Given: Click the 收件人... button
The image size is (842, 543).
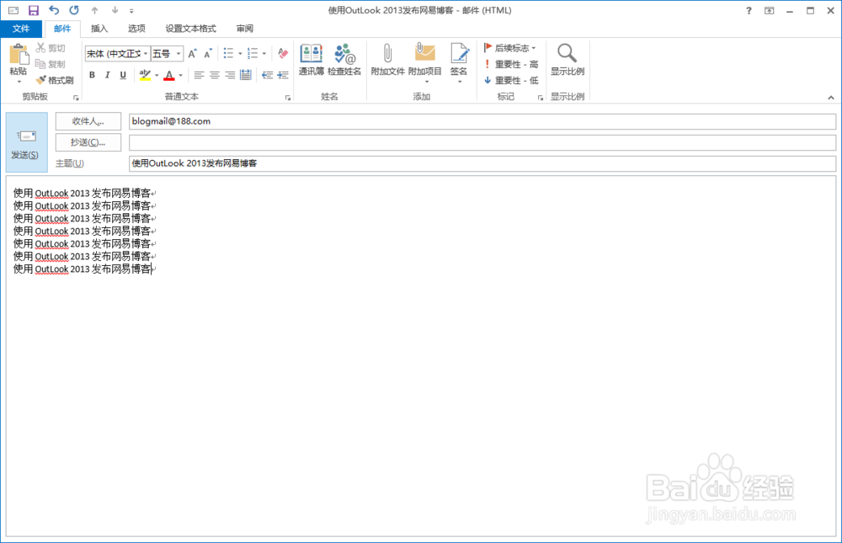Looking at the screenshot, I should (88, 121).
